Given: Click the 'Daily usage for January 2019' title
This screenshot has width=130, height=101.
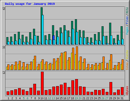Looking at the screenshot, I should 30,4.
